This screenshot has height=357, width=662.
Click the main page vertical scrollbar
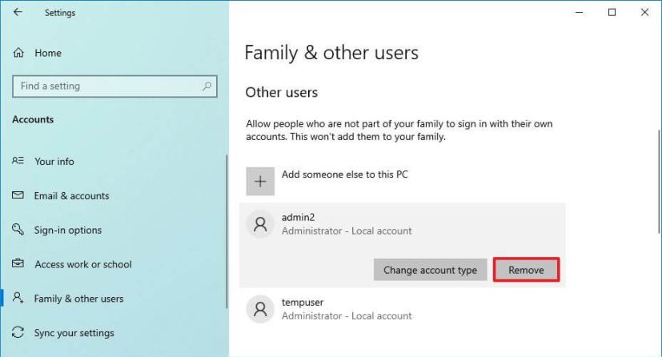659,182
